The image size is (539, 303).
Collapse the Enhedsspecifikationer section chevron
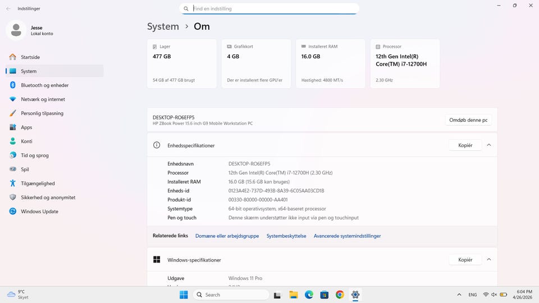point(488,145)
